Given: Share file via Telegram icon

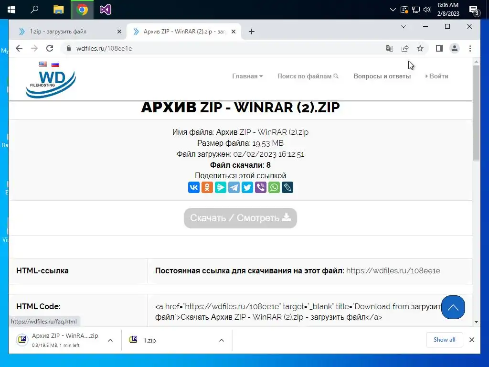Looking at the screenshot, I should click(x=234, y=187).
